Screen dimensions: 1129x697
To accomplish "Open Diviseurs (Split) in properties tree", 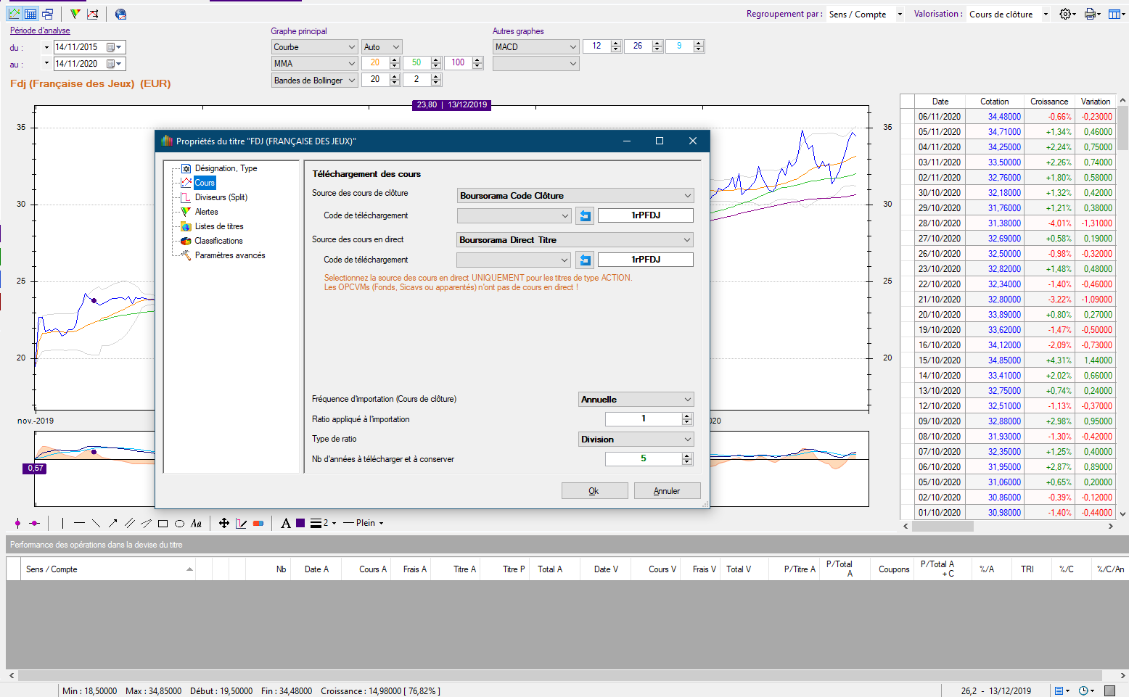I will [x=221, y=197].
